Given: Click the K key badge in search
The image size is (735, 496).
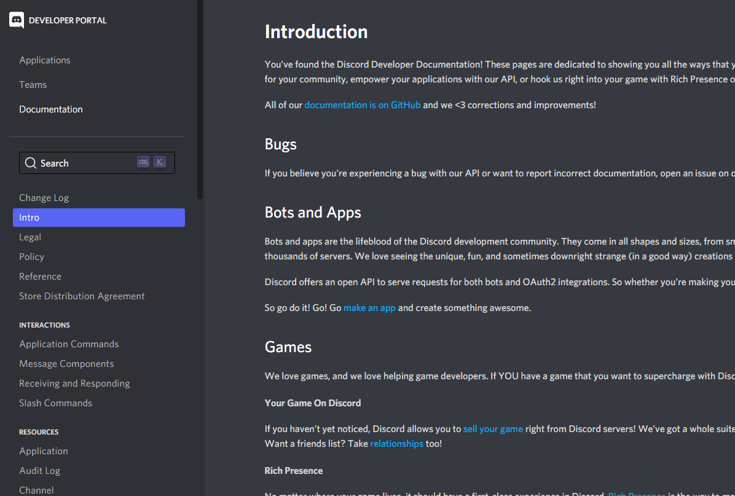Looking at the screenshot, I should click(160, 162).
